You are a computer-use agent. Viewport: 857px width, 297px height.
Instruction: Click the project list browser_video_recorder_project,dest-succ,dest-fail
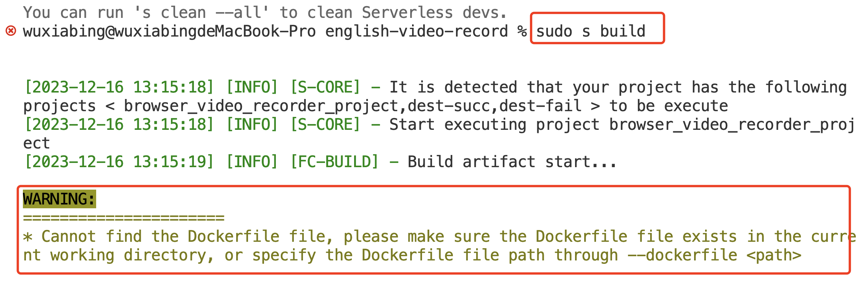pyautogui.click(x=353, y=106)
